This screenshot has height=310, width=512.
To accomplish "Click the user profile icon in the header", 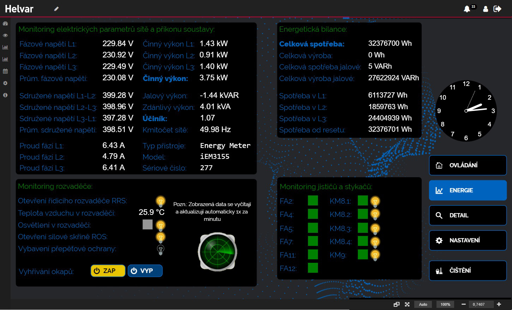I will (486, 9).
